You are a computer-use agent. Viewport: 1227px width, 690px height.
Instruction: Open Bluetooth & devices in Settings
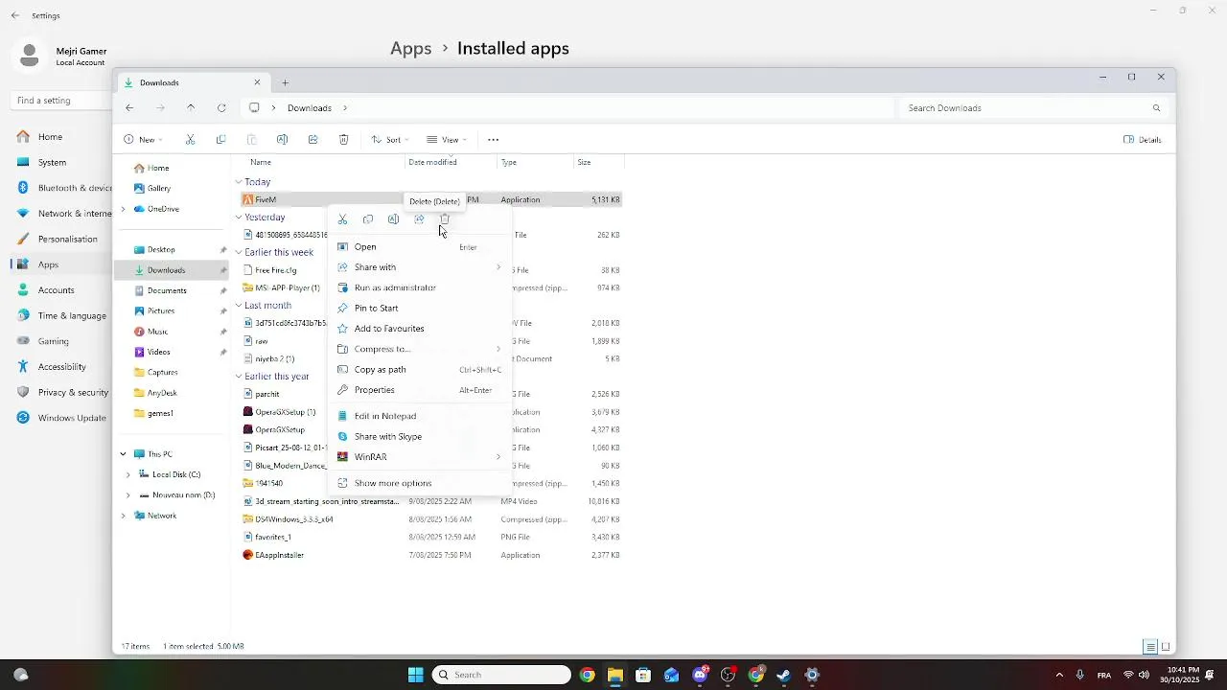click(x=64, y=188)
